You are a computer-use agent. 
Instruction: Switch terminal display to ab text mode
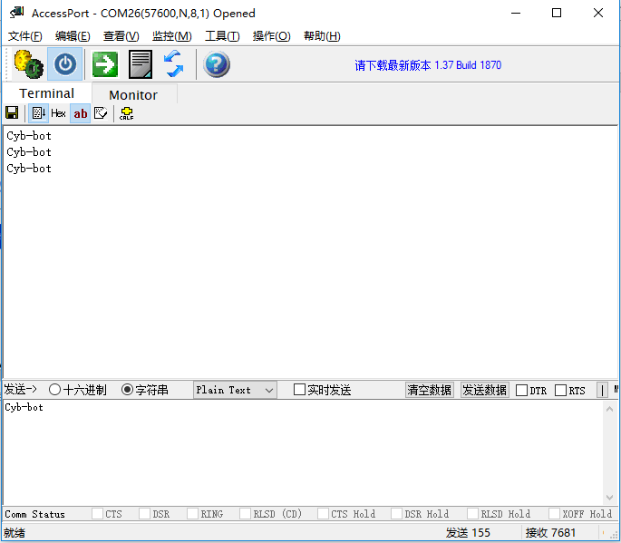coord(81,113)
